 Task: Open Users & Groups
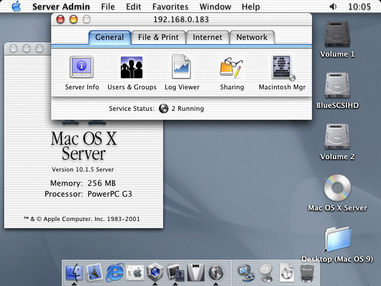click(x=132, y=73)
